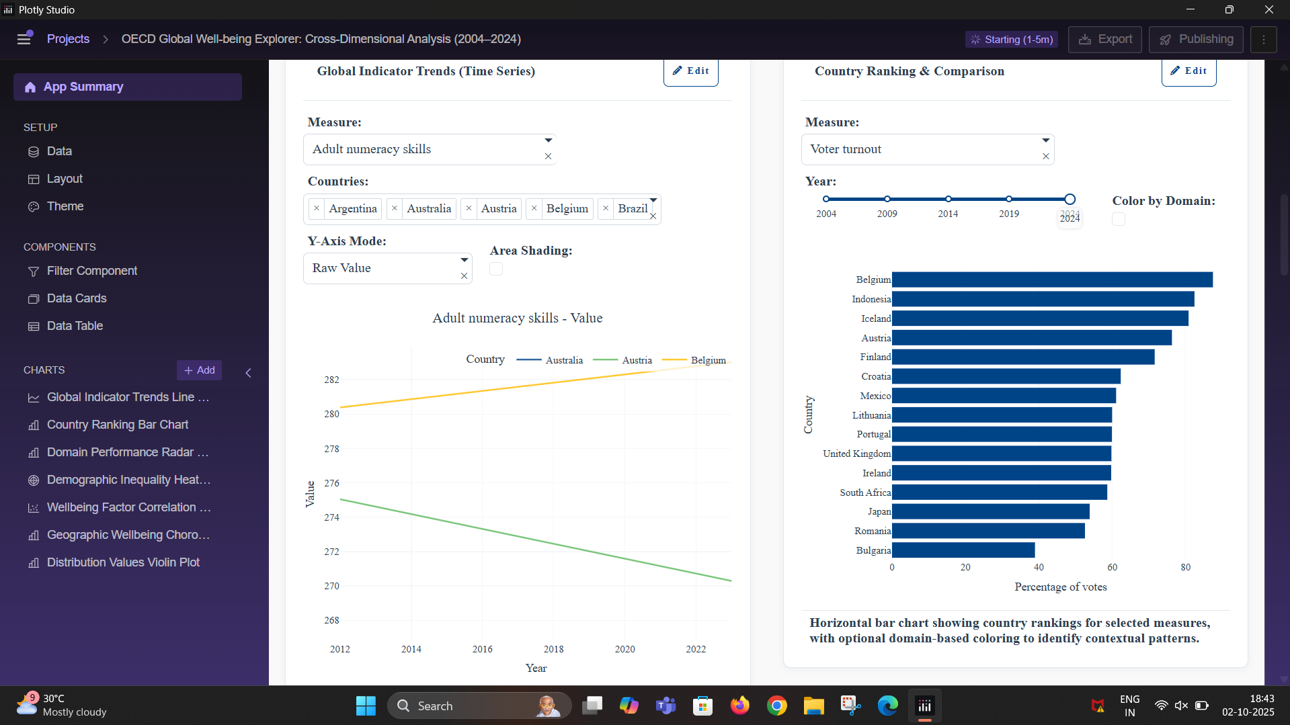1290x725 pixels.
Task: Collapse the Charts list with the chevron
Action: click(247, 372)
